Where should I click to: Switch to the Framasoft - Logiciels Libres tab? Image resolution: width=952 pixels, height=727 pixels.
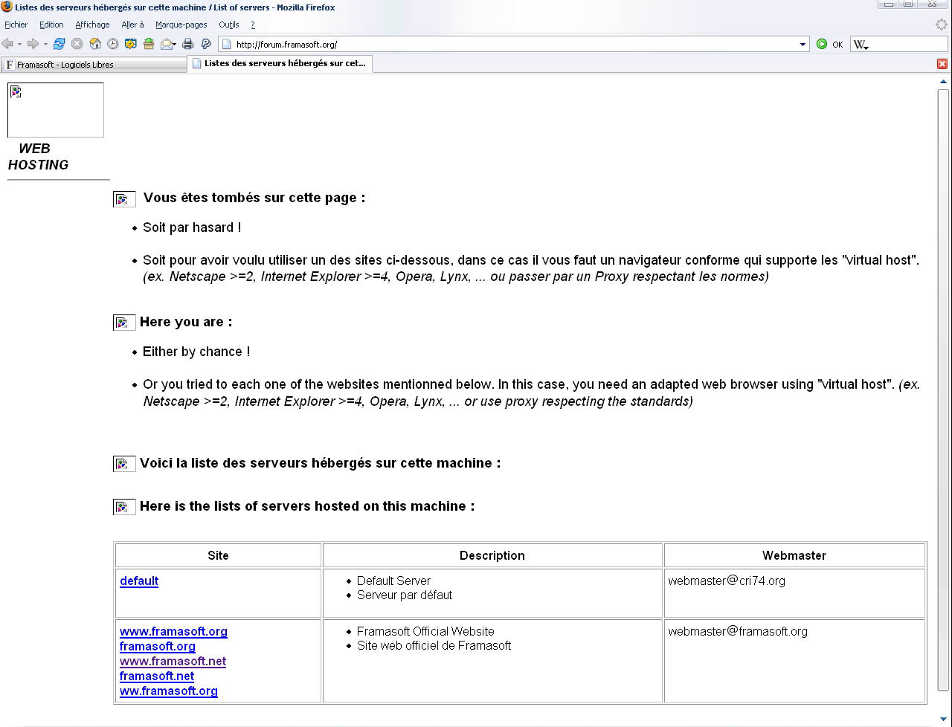point(94,65)
